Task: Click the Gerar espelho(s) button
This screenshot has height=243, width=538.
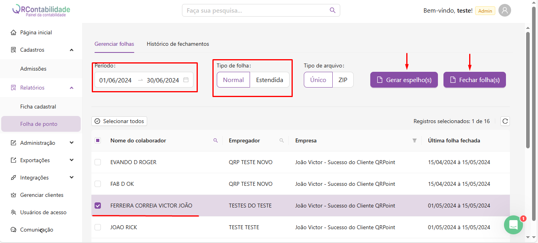Action: 404,80
